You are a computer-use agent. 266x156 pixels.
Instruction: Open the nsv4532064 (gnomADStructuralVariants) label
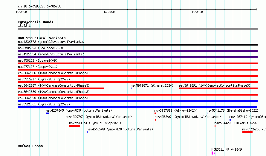(188, 117)
